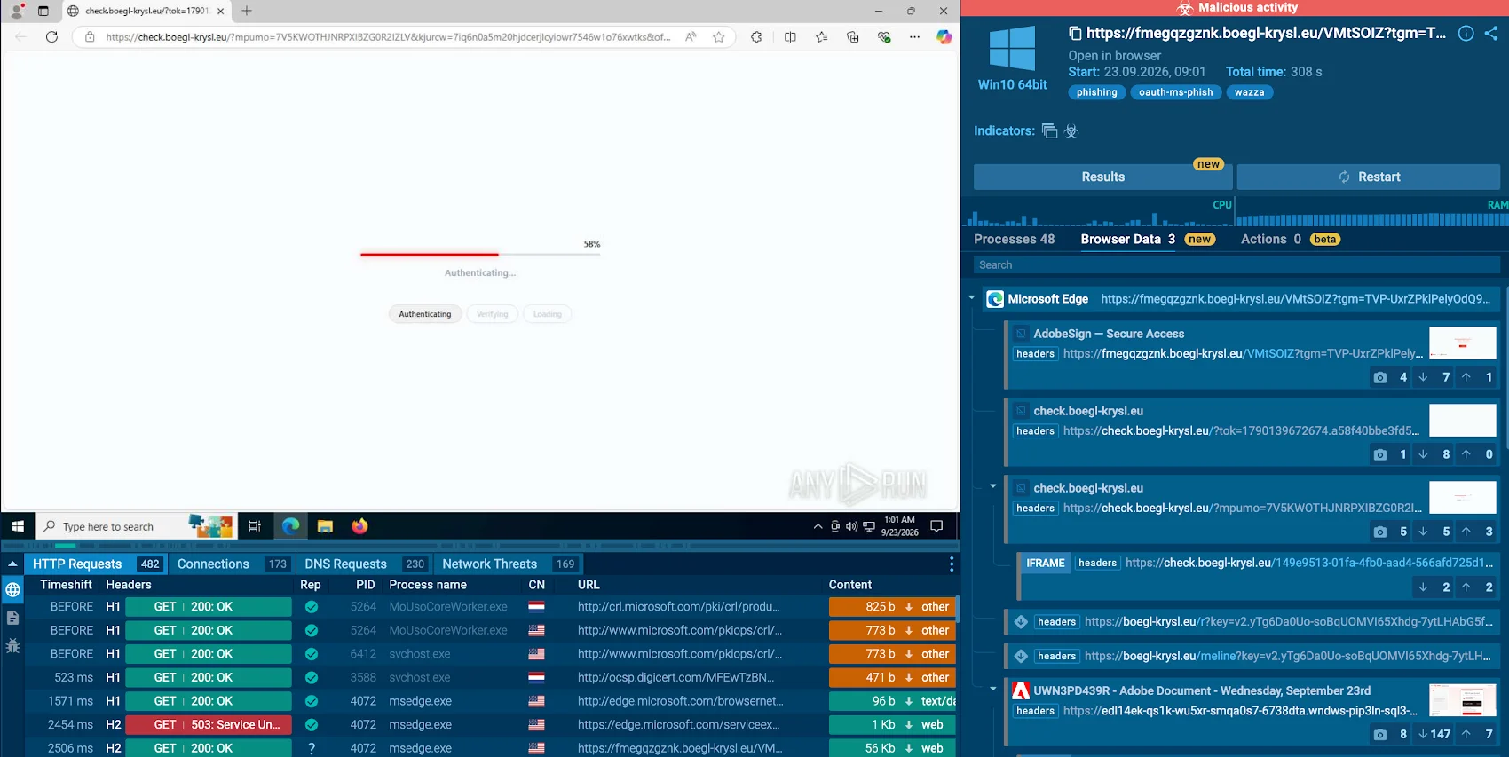Show hidden system tray icons
Screen dimensions: 1509x757
(x=818, y=526)
